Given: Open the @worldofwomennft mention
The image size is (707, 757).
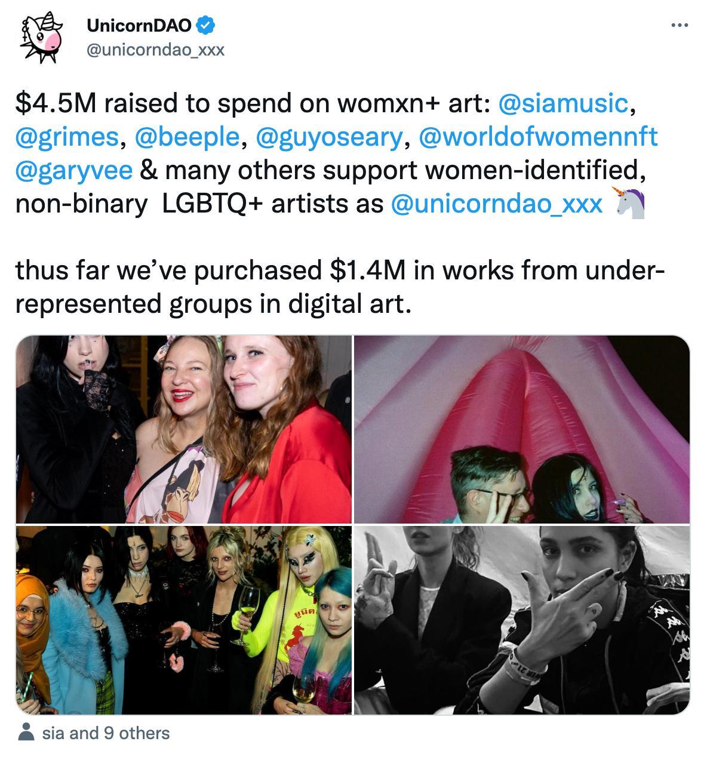Looking at the screenshot, I should [538, 137].
